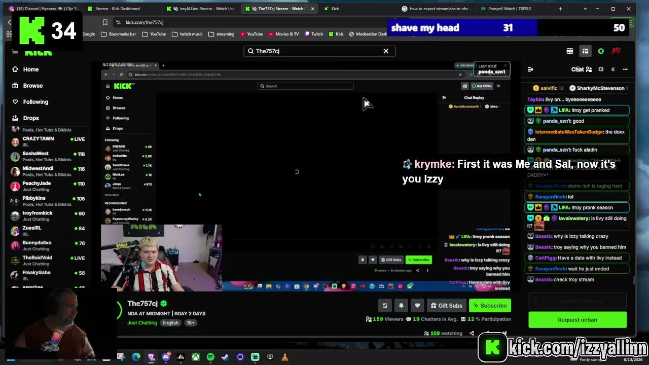Switch to export streamlabs to obs tab
The image size is (649, 365).
pos(435,9)
